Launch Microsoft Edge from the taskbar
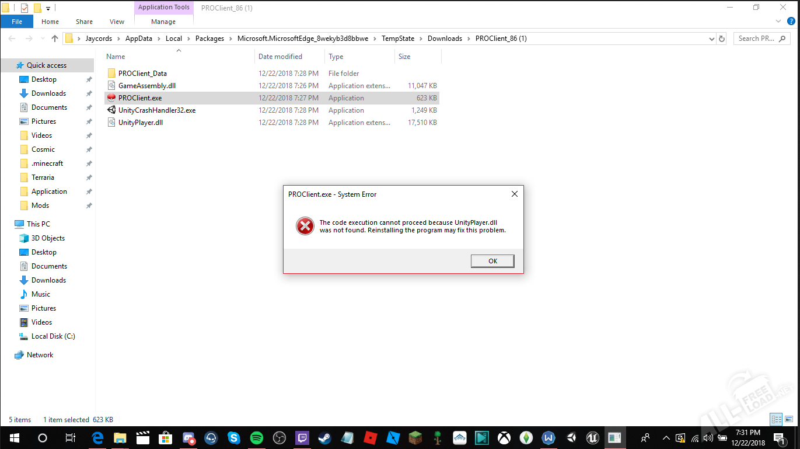800x449 pixels. [97, 437]
